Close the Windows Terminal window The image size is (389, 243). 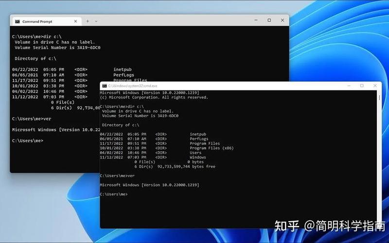click(283, 20)
